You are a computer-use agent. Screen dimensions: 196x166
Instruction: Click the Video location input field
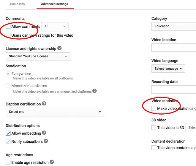174,48
